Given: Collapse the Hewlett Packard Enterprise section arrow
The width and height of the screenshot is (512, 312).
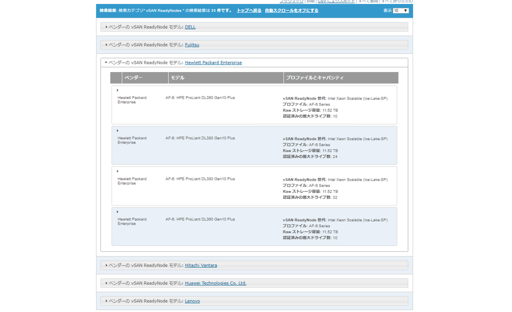Looking at the screenshot, I should (106, 62).
